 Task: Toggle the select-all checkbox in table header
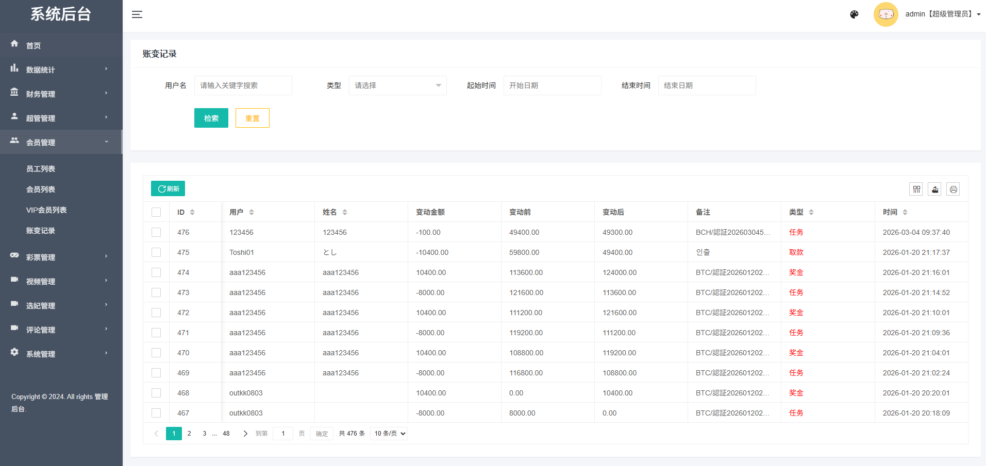pos(156,212)
